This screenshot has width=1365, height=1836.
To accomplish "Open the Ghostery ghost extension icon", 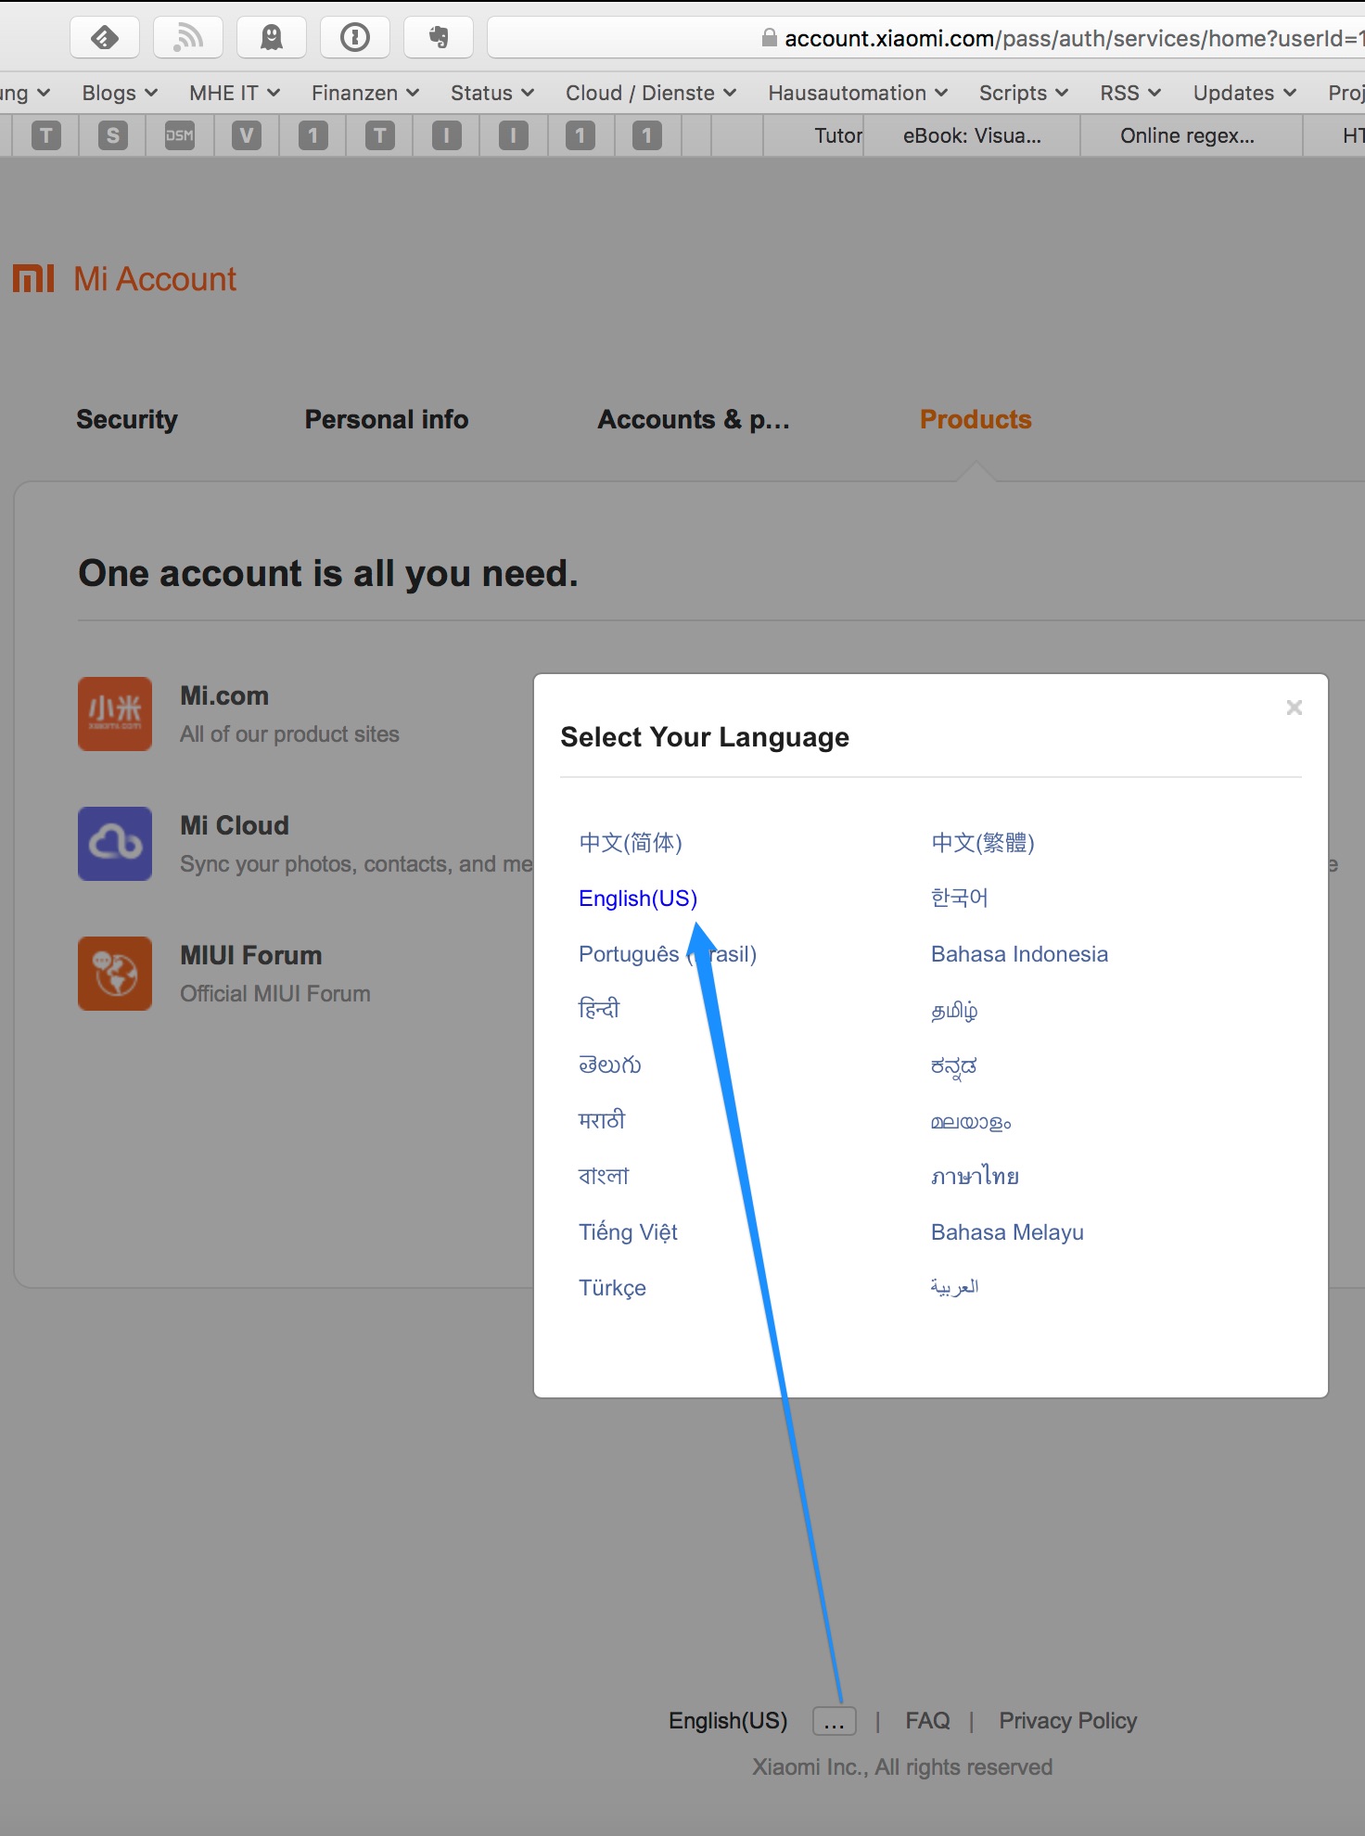I will point(272,37).
